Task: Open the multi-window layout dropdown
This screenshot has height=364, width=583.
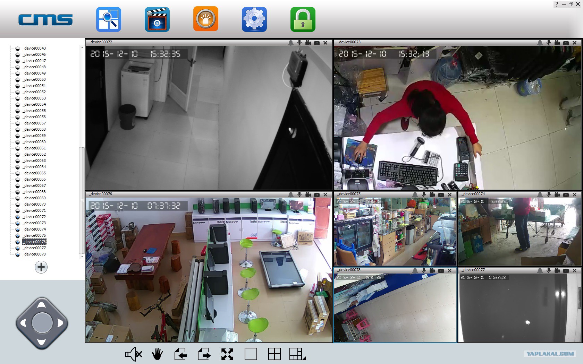Action: [298, 354]
